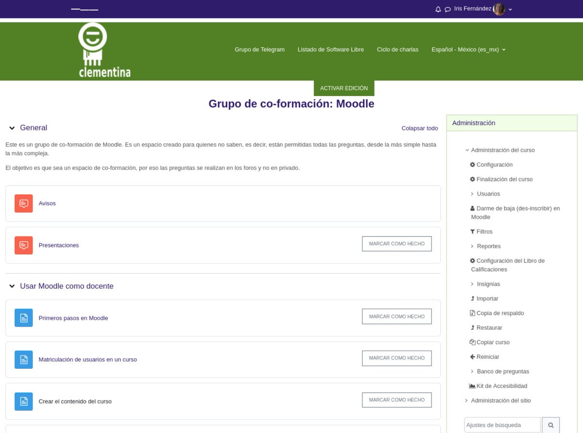This screenshot has width=583, height=433.
Task: Open the notifications bell icon
Action: [x=438, y=9]
